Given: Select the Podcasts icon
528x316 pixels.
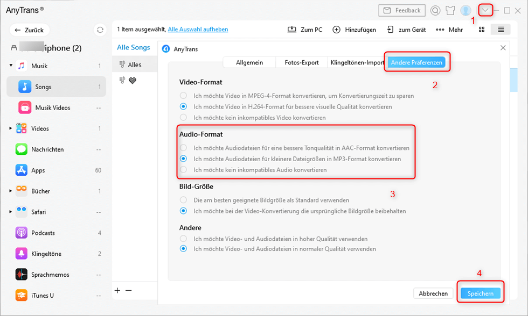Looking at the screenshot, I should click(21, 233).
